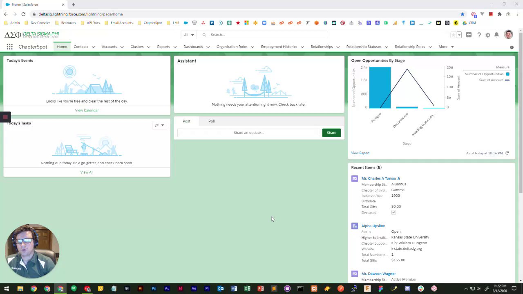Click the Pledged bar in the chart

click(380, 87)
